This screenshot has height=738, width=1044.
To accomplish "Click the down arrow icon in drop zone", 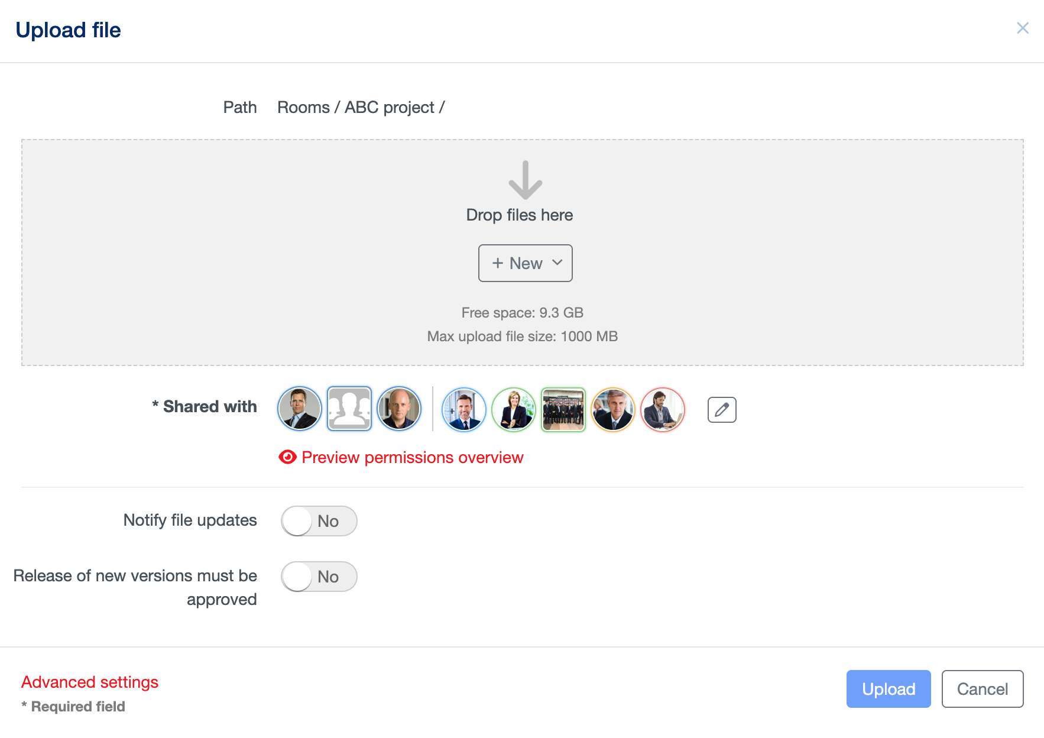I will (x=525, y=180).
